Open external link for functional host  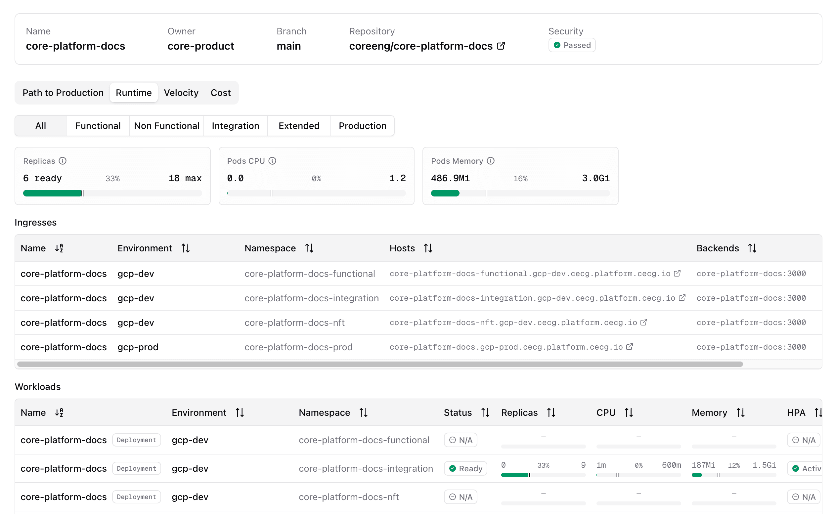point(677,273)
